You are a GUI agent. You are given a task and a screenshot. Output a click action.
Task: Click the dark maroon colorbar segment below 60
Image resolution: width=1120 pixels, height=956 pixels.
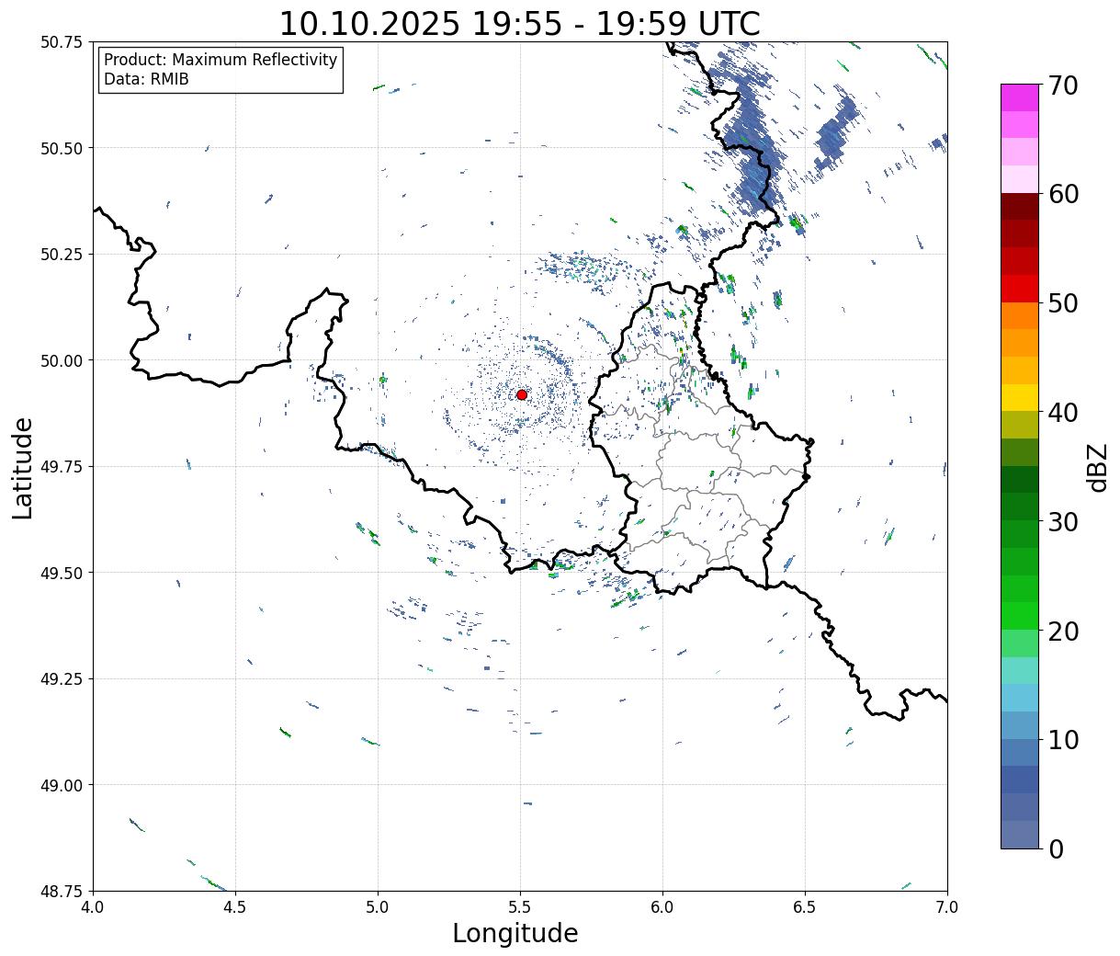[x=1020, y=207]
